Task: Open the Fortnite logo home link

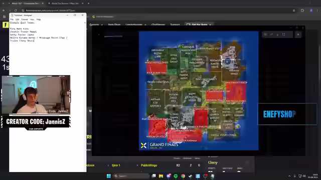Action: pyautogui.click(x=6, y=25)
